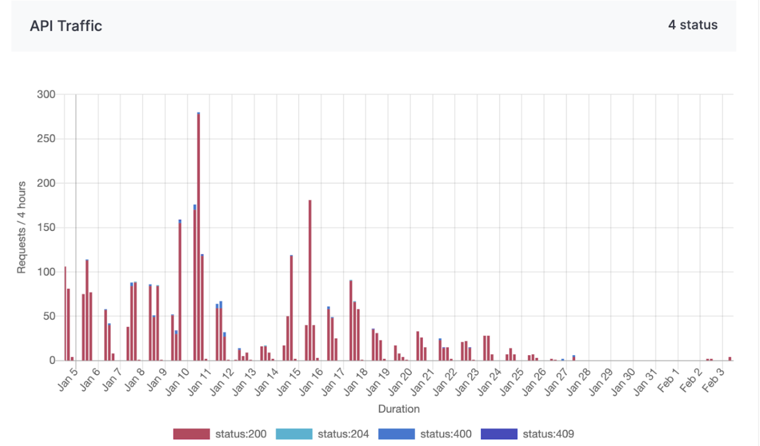Toggle the status:200 series label in legend
The image size is (760, 446).
tap(241, 434)
